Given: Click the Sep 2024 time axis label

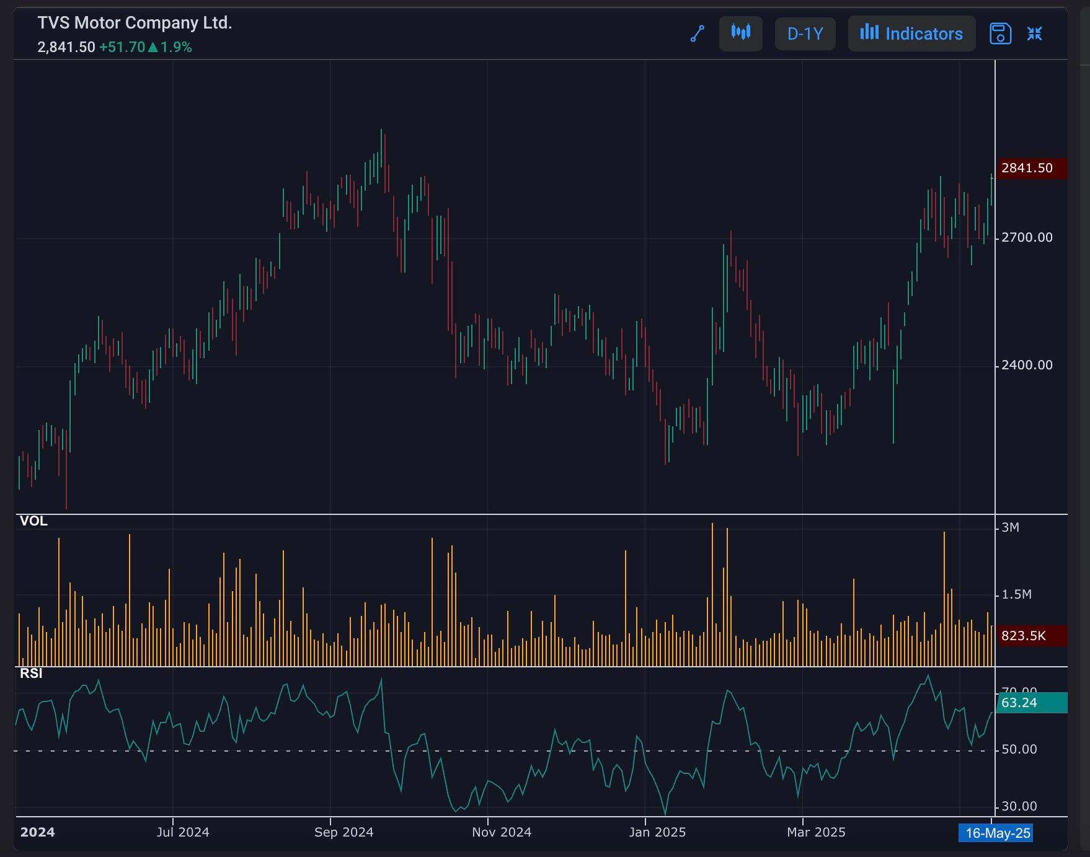Looking at the screenshot, I should click(x=344, y=832).
